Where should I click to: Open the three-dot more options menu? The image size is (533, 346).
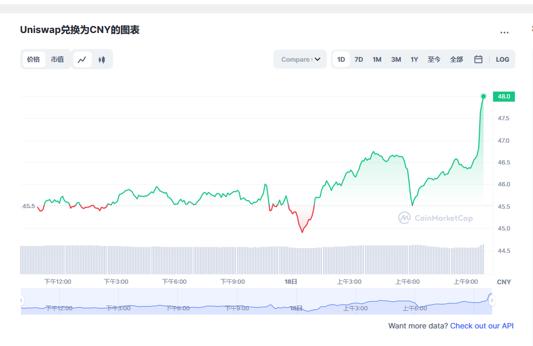(504, 32)
